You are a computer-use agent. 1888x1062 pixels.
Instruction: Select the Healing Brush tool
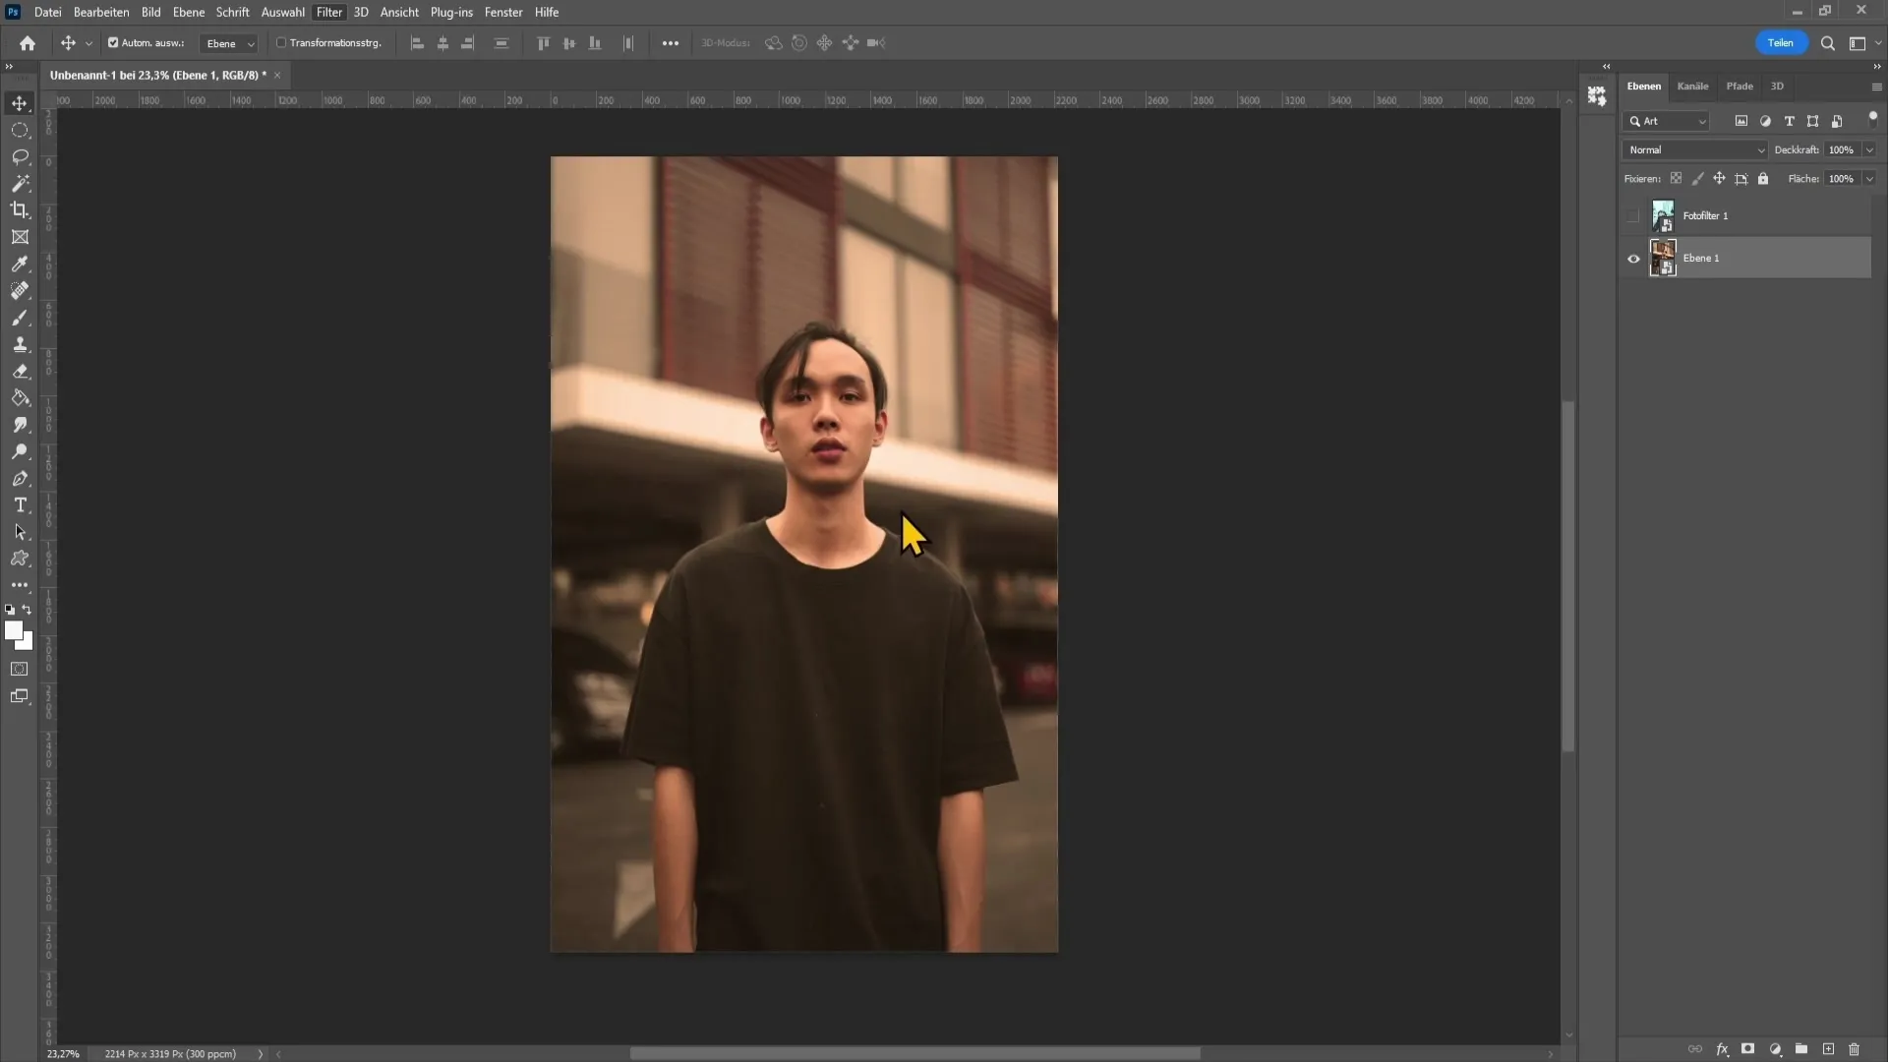20,290
